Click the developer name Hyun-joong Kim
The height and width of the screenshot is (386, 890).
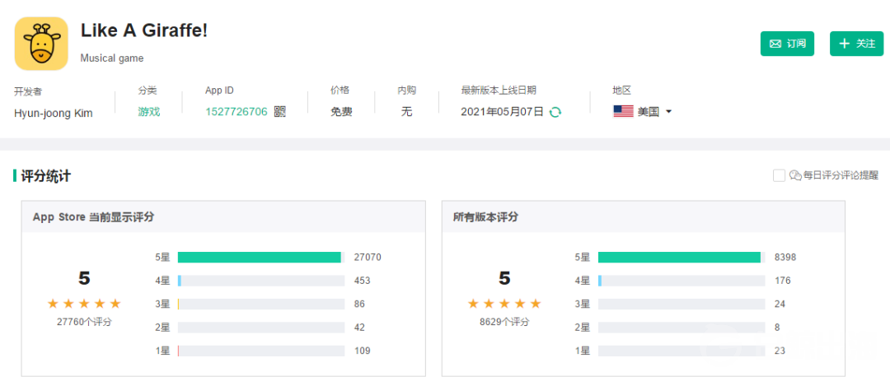[54, 113]
